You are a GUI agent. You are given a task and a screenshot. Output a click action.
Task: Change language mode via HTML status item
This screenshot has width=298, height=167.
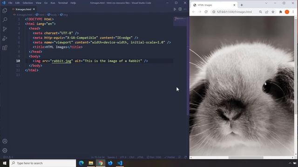[x=140, y=157]
